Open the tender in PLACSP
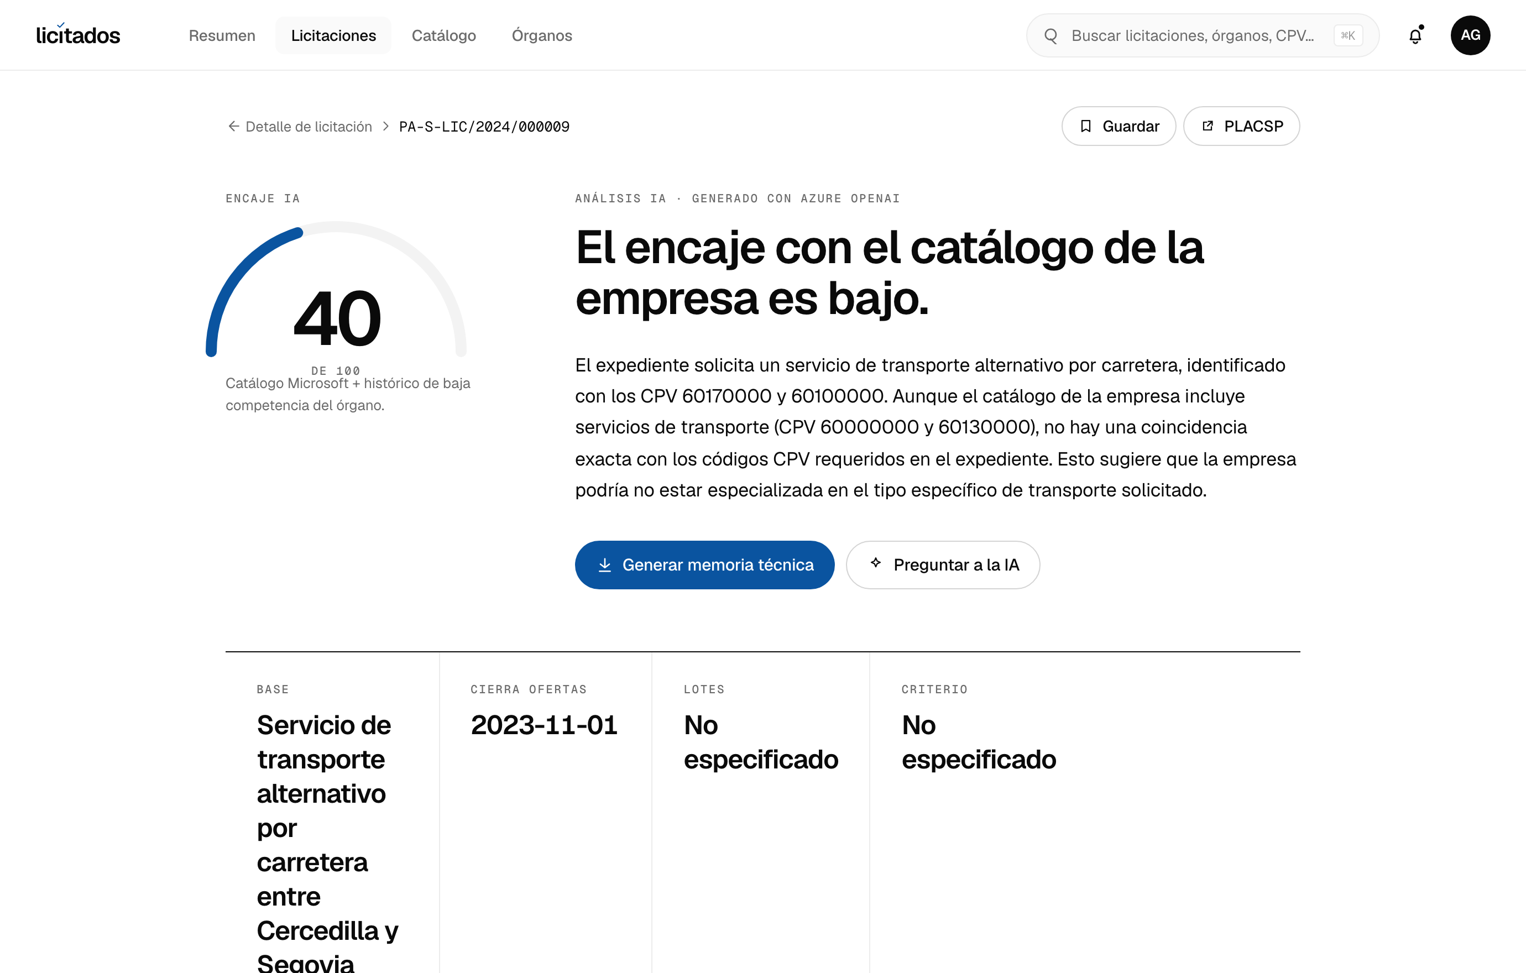1526x973 pixels. (x=1241, y=126)
